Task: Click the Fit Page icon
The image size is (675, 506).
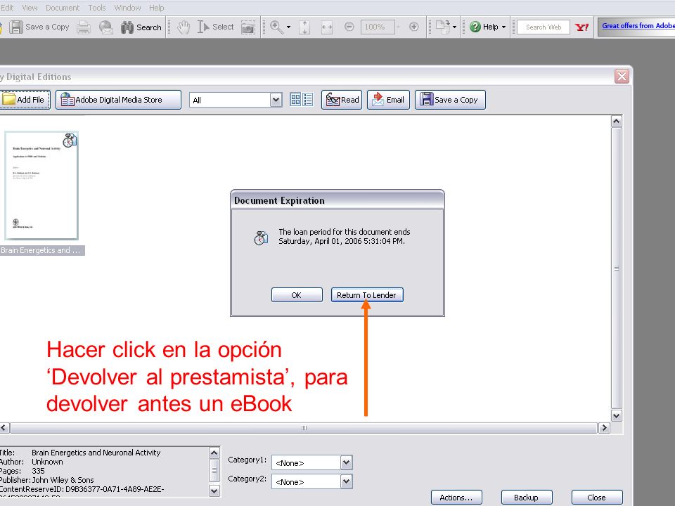Action: [x=304, y=27]
